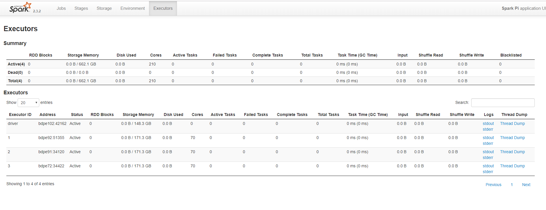Click Active row storage 0.0 B / 662.1 GB
Image resolution: width=546 pixels, height=210 pixels.
point(81,64)
